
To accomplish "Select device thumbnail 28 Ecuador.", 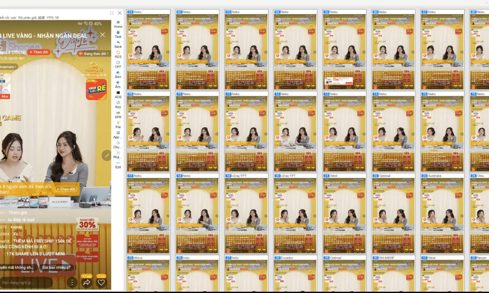I will click(295, 273).
